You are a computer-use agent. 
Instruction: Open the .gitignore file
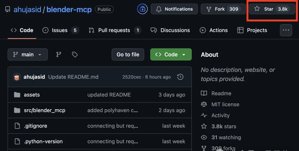pyautogui.click(x=35, y=126)
